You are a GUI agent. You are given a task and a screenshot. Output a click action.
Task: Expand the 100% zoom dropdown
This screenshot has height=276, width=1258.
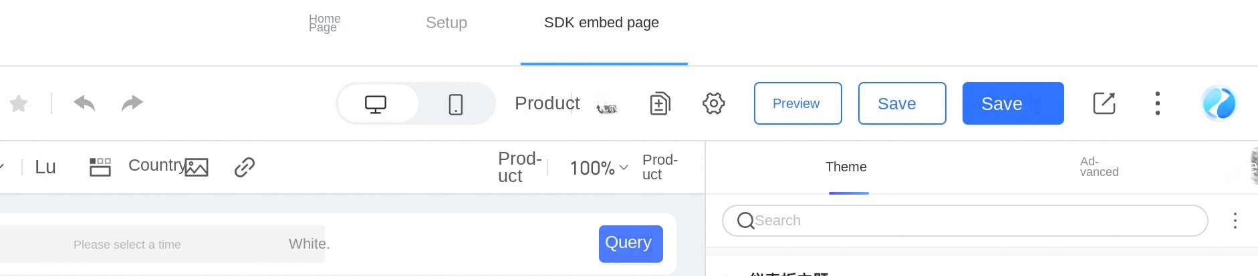click(x=599, y=168)
